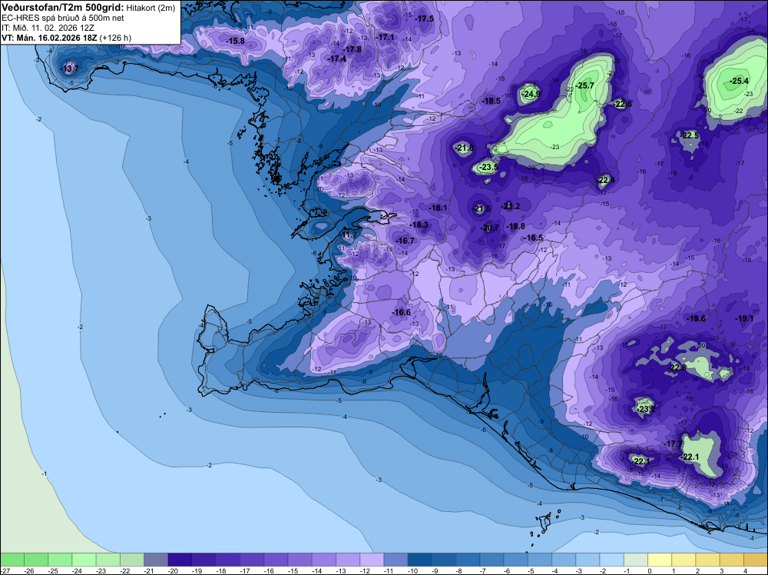Click the 4 label on the legend scale

coord(746,570)
